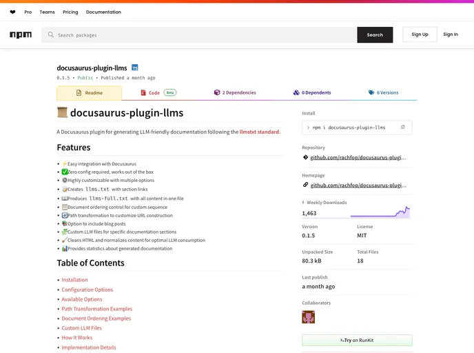The image size is (474, 353).
Task: Click the gear emoji beside Highly customizable
Action: click(x=64, y=180)
